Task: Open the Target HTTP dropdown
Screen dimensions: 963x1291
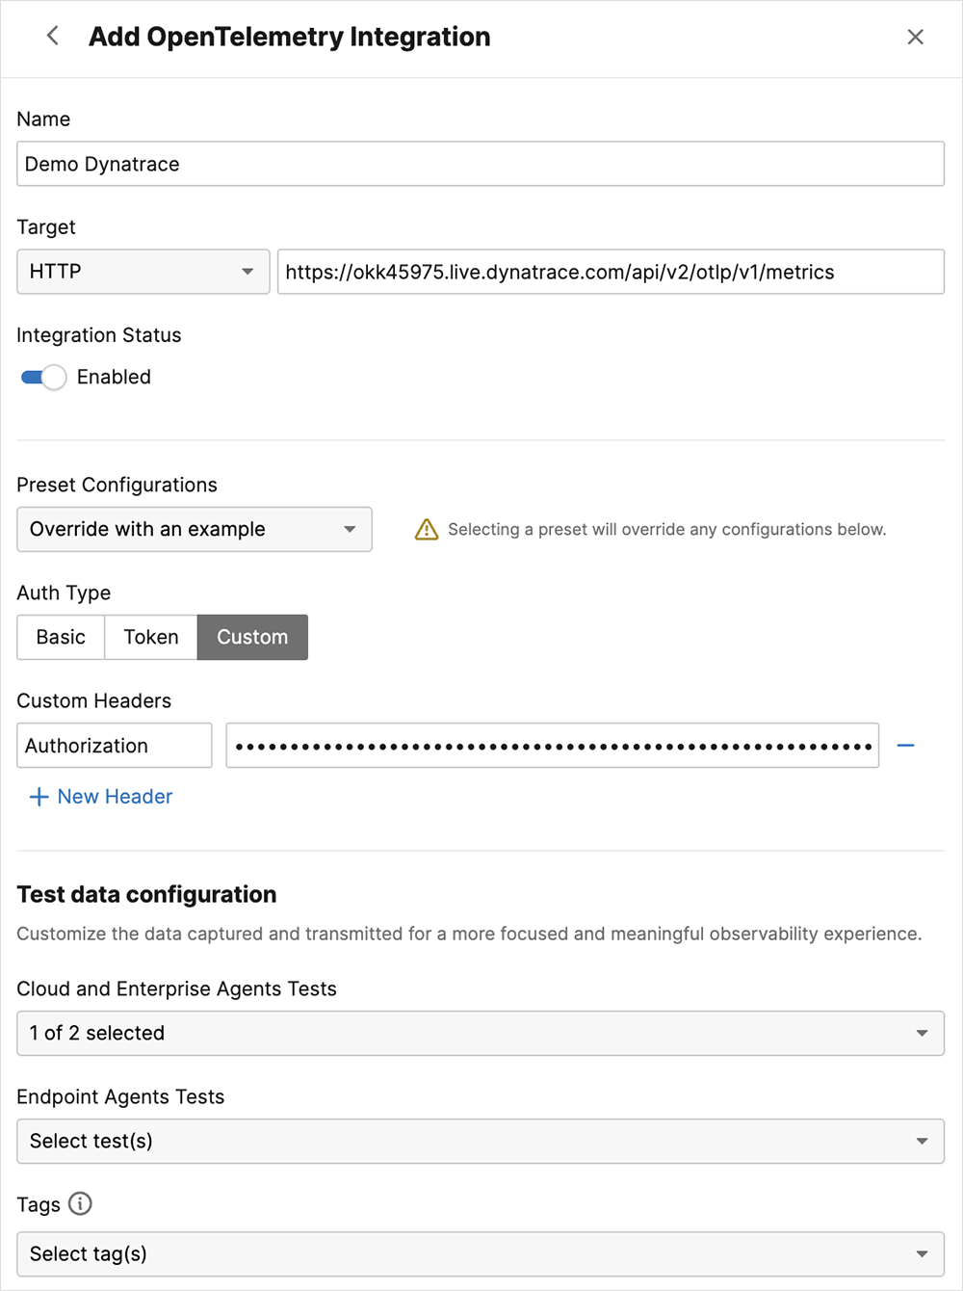Action: pos(143,272)
